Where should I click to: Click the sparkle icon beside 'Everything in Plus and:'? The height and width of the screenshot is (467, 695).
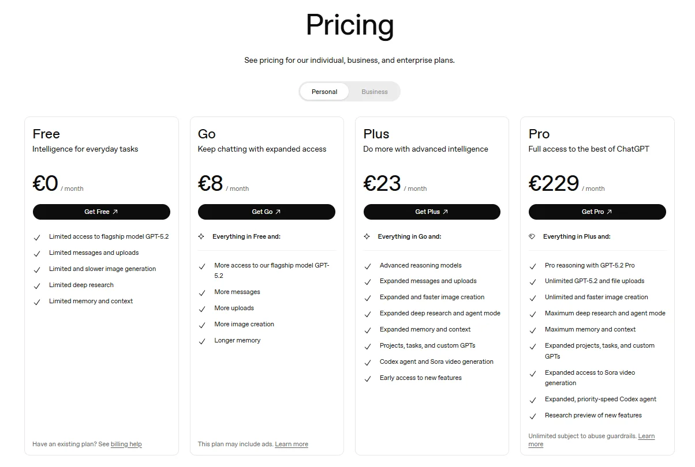[533, 236]
